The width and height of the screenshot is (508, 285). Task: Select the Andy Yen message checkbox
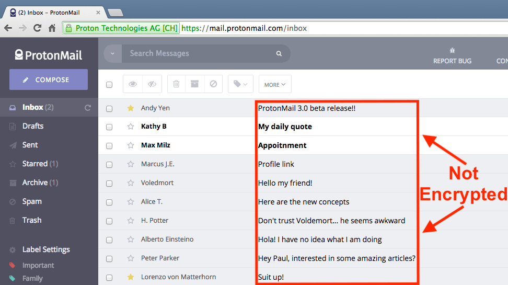(x=109, y=109)
